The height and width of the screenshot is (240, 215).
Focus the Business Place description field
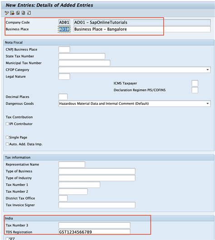(142, 29)
